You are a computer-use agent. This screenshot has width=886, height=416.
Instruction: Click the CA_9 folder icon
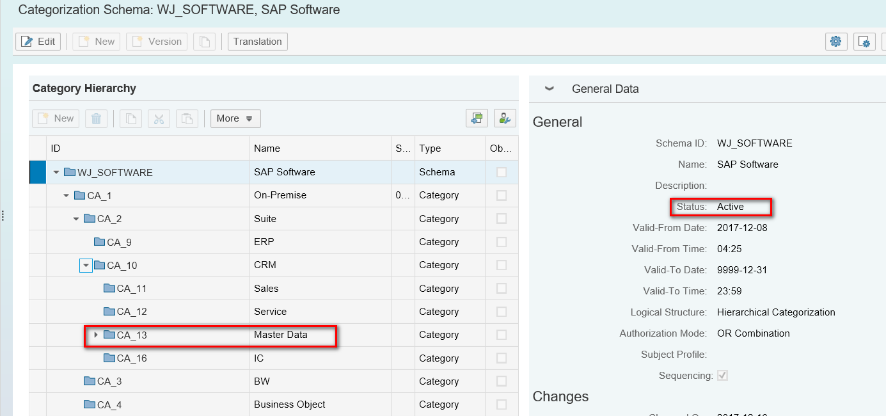click(x=100, y=242)
